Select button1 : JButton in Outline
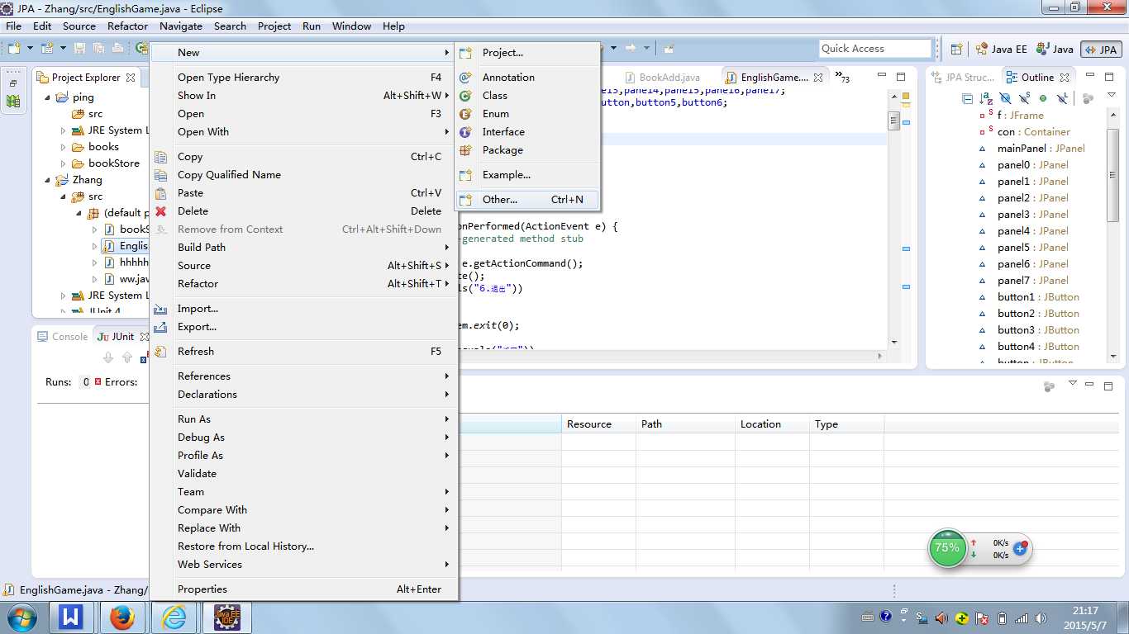 coord(1038,297)
